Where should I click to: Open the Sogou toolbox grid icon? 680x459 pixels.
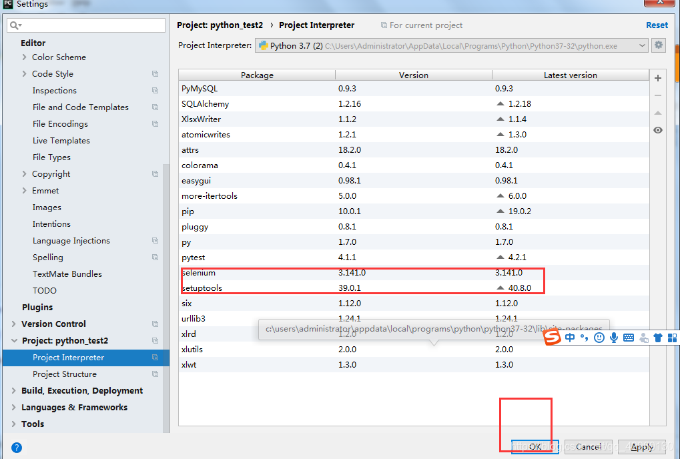pos(672,338)
